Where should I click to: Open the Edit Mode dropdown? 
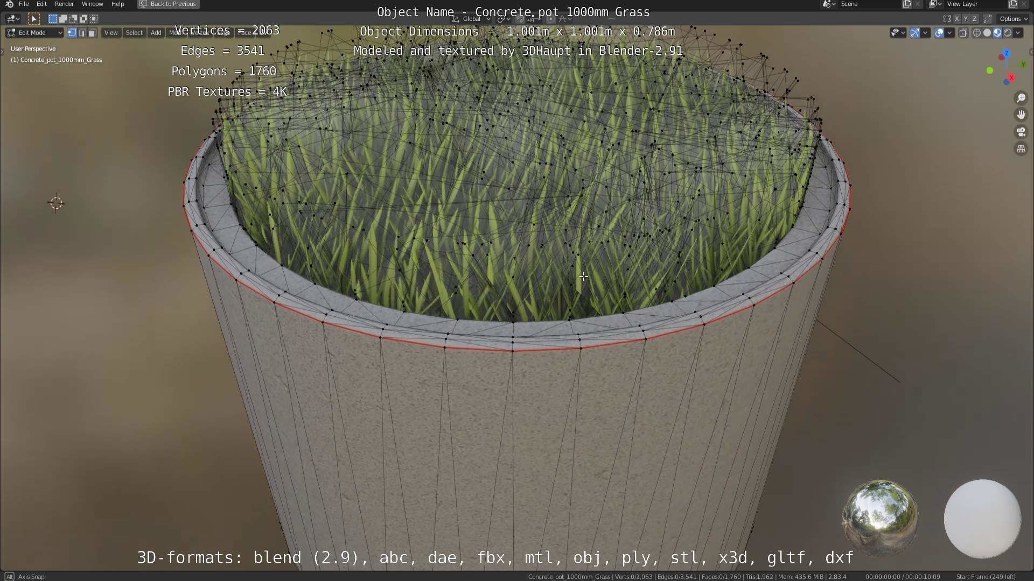tap(34, 33)
